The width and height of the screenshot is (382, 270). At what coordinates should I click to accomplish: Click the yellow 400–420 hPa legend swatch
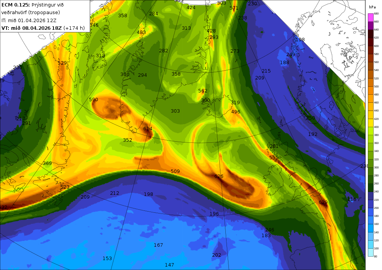point(371,123)
